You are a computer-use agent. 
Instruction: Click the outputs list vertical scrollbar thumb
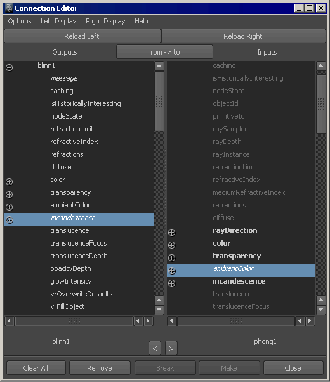tap(159, 101)
